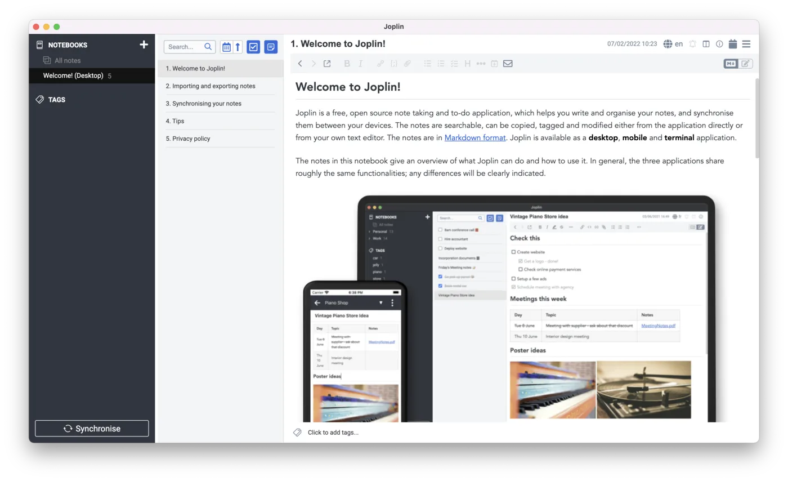
Task: Click the attach file paperclip icon
Action: point(408,64)
